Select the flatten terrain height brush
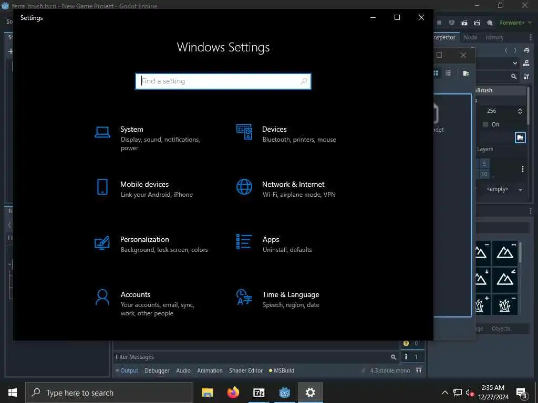 click(505, 253)
